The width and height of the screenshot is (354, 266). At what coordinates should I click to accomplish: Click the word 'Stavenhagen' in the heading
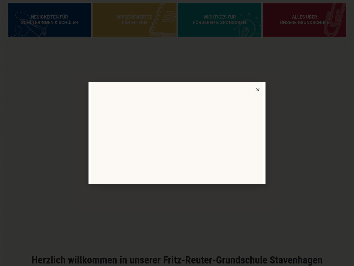[x=296, y=260]
